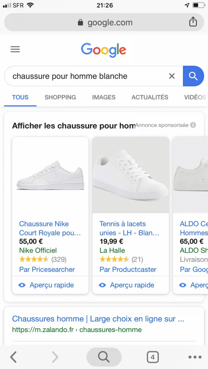The height and width of the screenshot is (369, 208).
Task: Switch to the SHOPPING tab
Action: point(60,97)
